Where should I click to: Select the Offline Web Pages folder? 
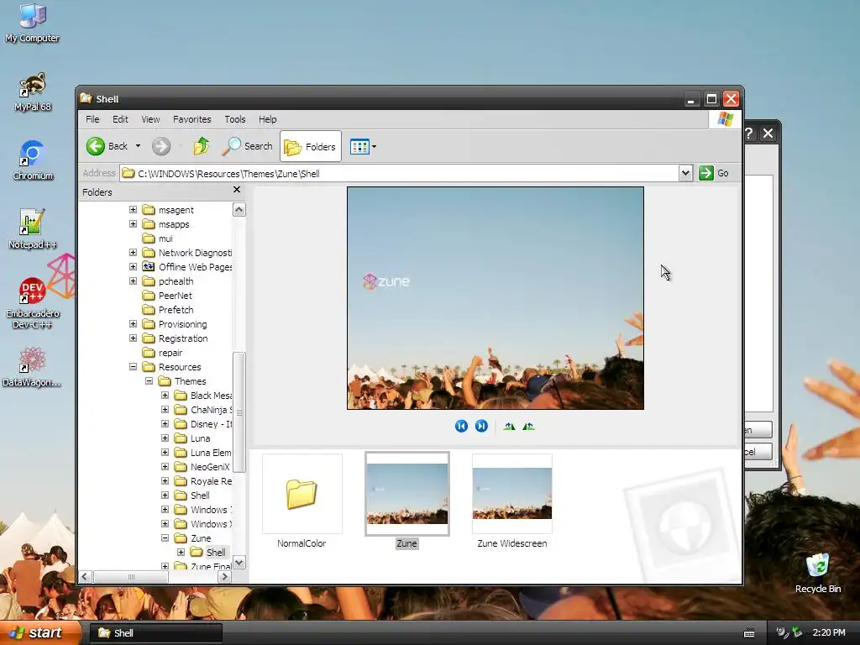(195, 267)
